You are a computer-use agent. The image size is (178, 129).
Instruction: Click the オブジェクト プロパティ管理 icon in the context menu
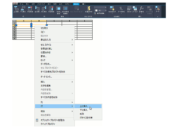click(x=37, y=120)
